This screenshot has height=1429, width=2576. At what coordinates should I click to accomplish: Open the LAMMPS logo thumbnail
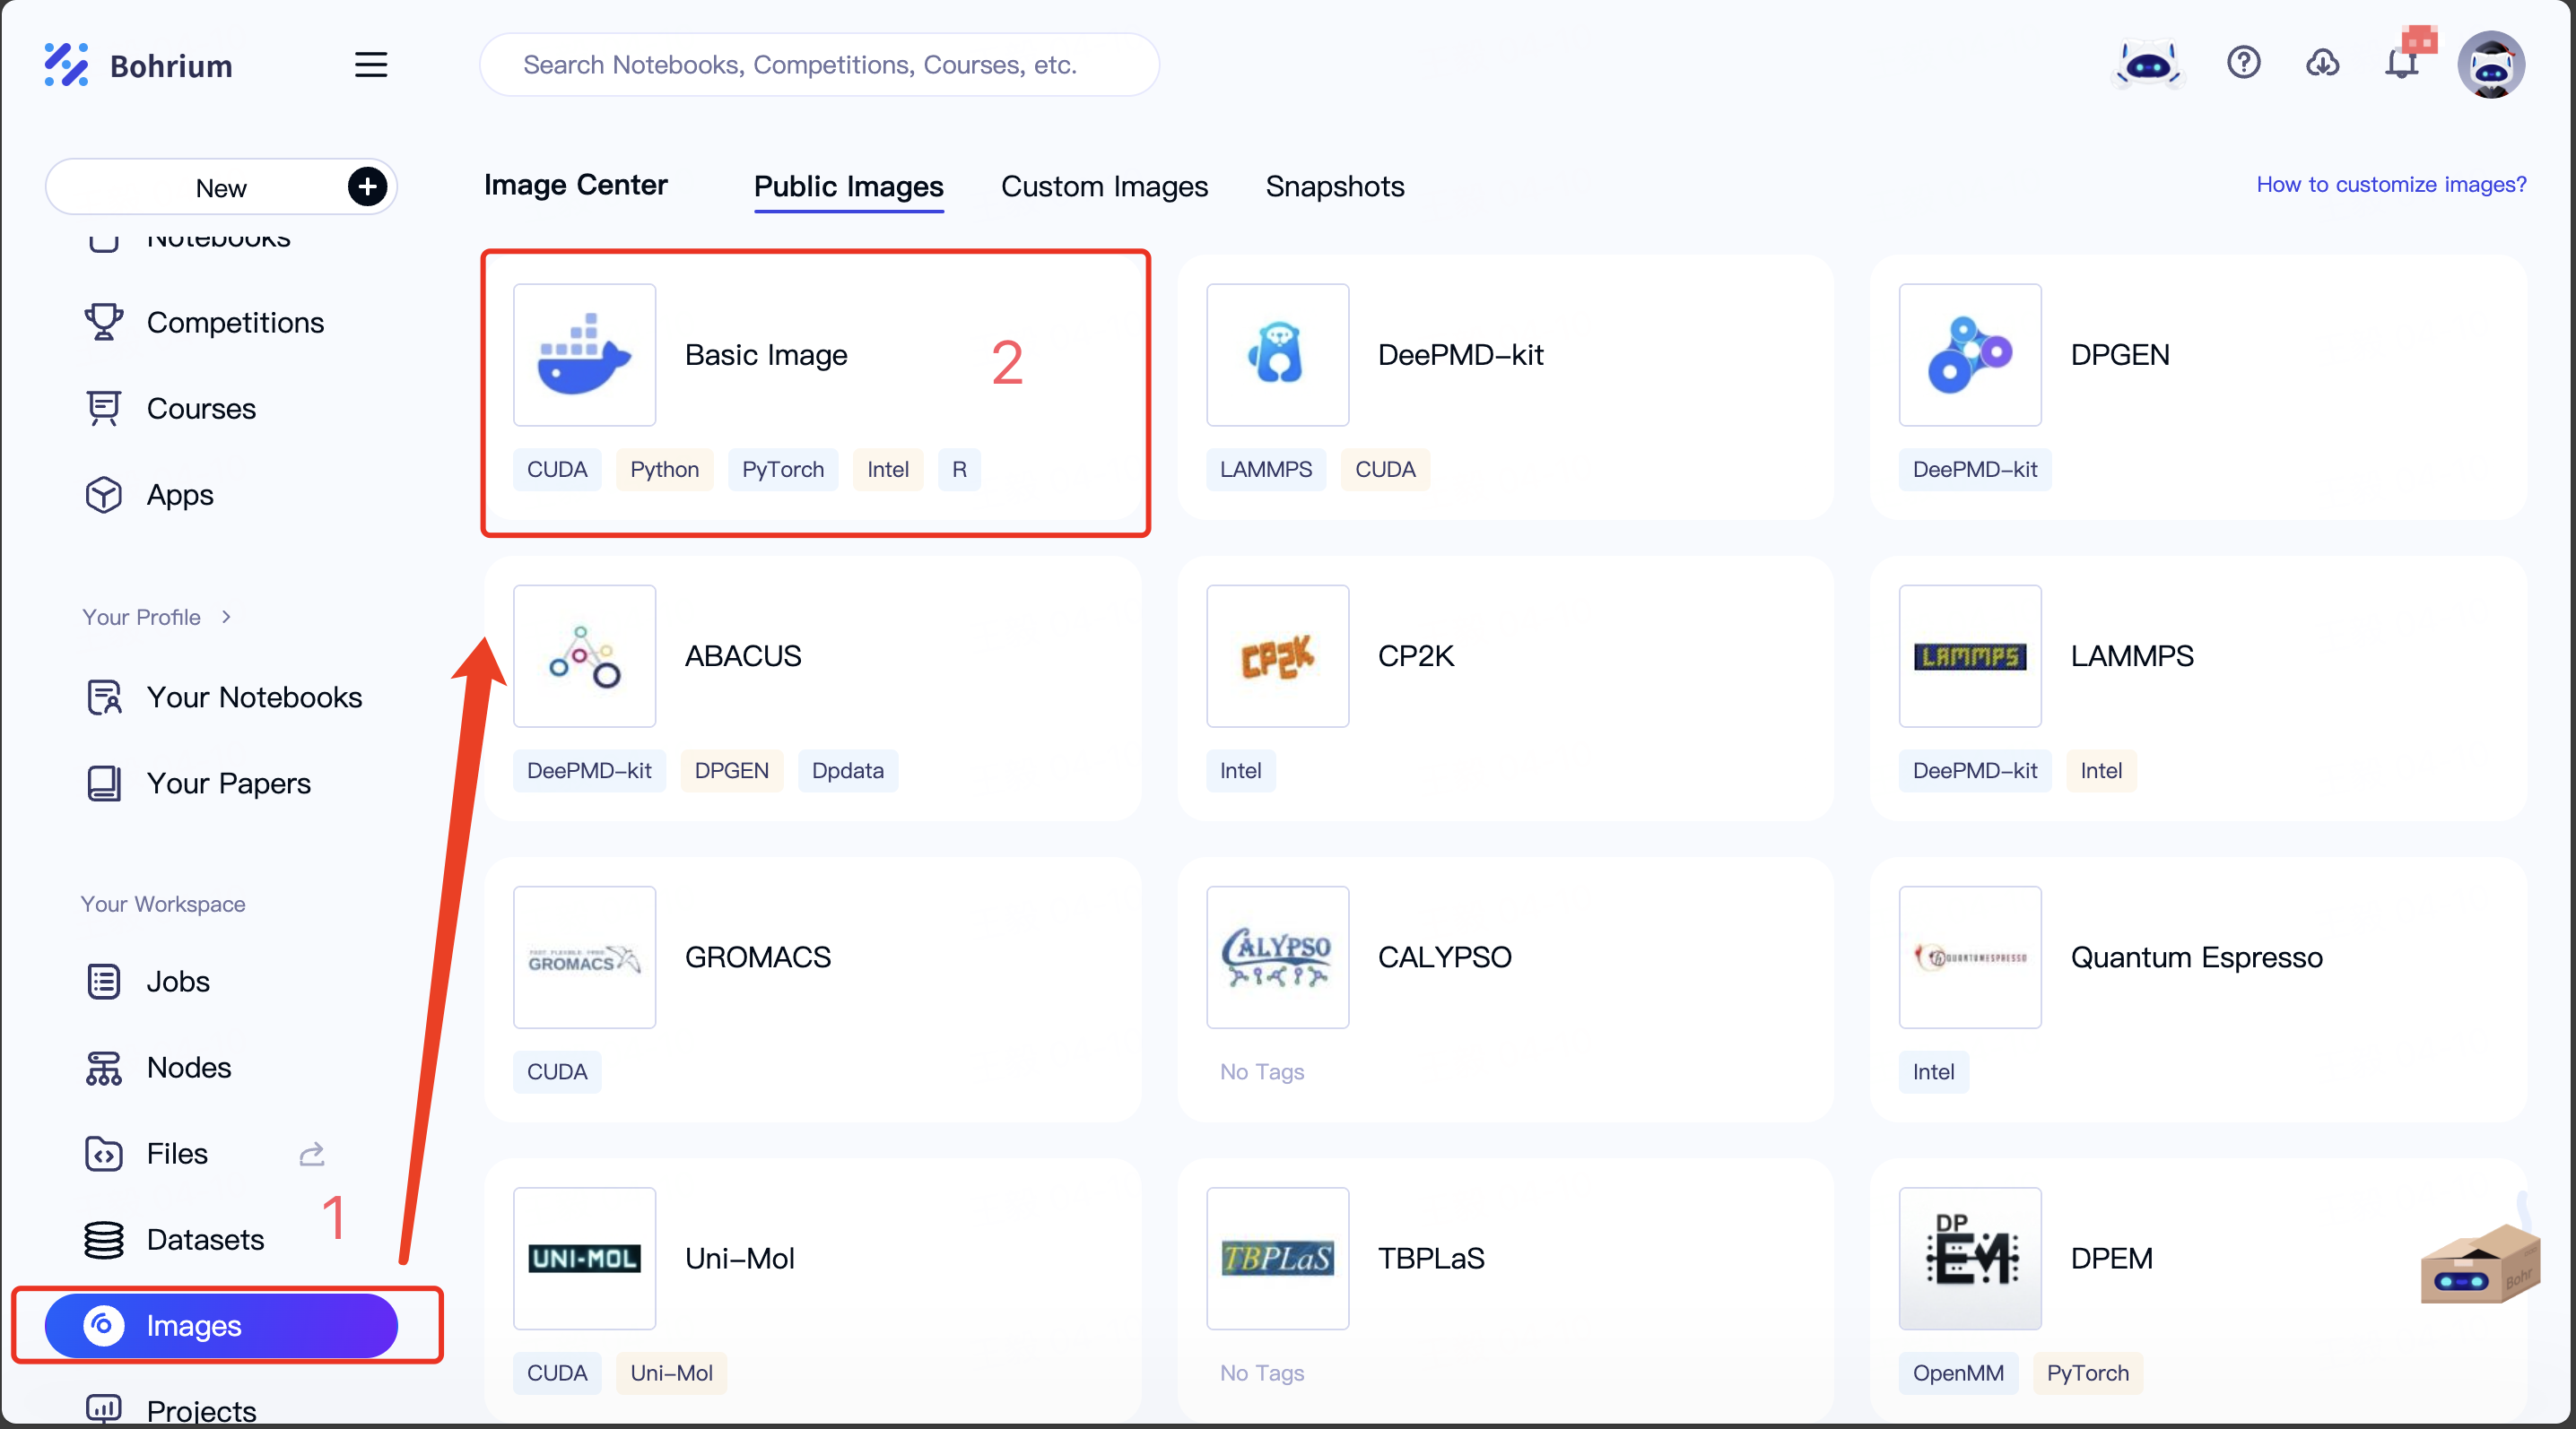pos(1970,655)
